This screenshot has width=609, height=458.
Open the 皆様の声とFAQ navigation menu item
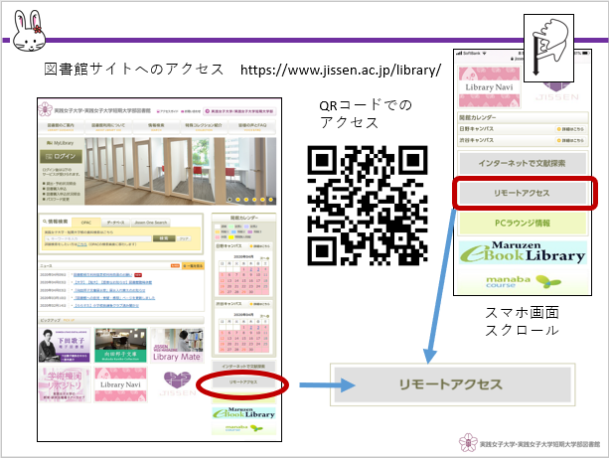pyautogui.click(x=252, y=126)
